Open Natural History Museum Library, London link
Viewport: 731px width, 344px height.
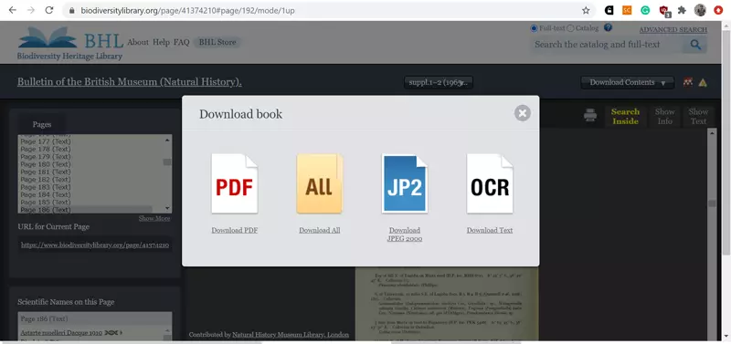tap(291, 335)
